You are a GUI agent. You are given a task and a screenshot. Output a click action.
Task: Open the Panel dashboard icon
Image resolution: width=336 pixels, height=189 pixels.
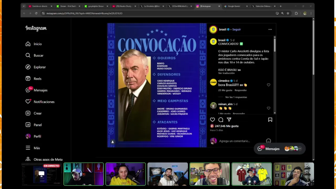(28, 125)
